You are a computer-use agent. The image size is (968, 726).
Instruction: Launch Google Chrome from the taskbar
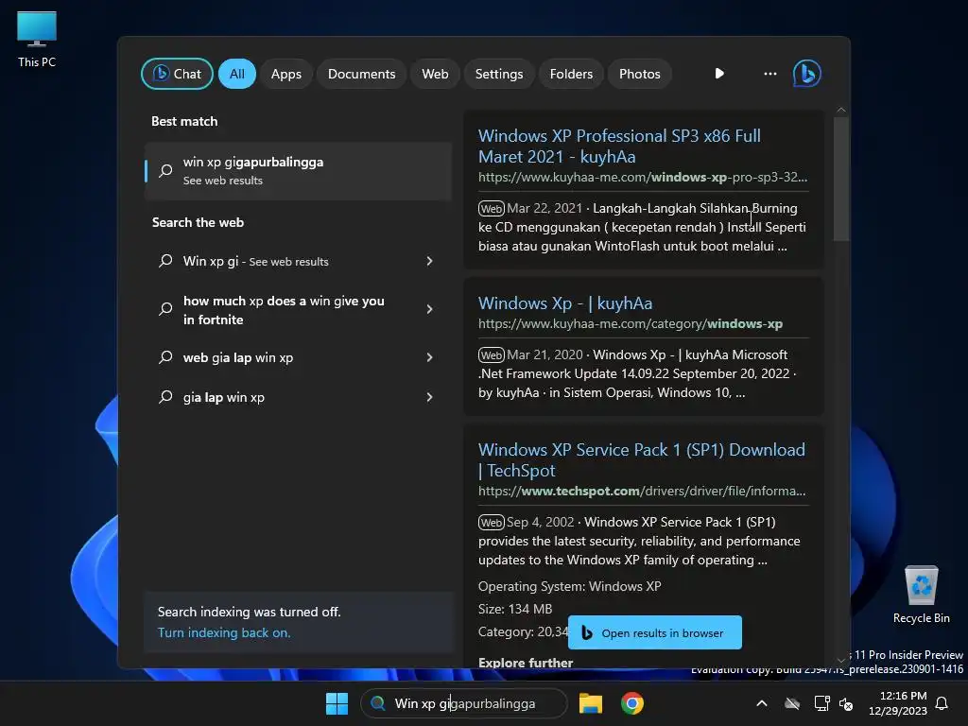point(632,703)
